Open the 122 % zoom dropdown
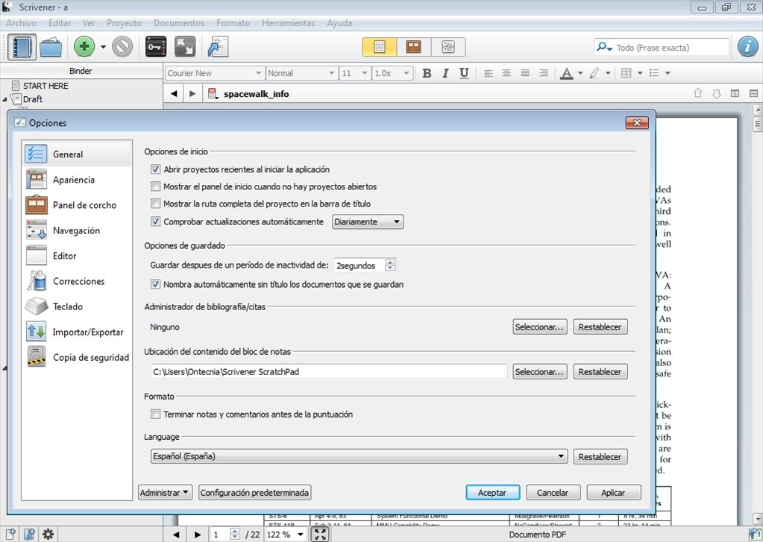763x542 pixels. click(x=286, y=535)
